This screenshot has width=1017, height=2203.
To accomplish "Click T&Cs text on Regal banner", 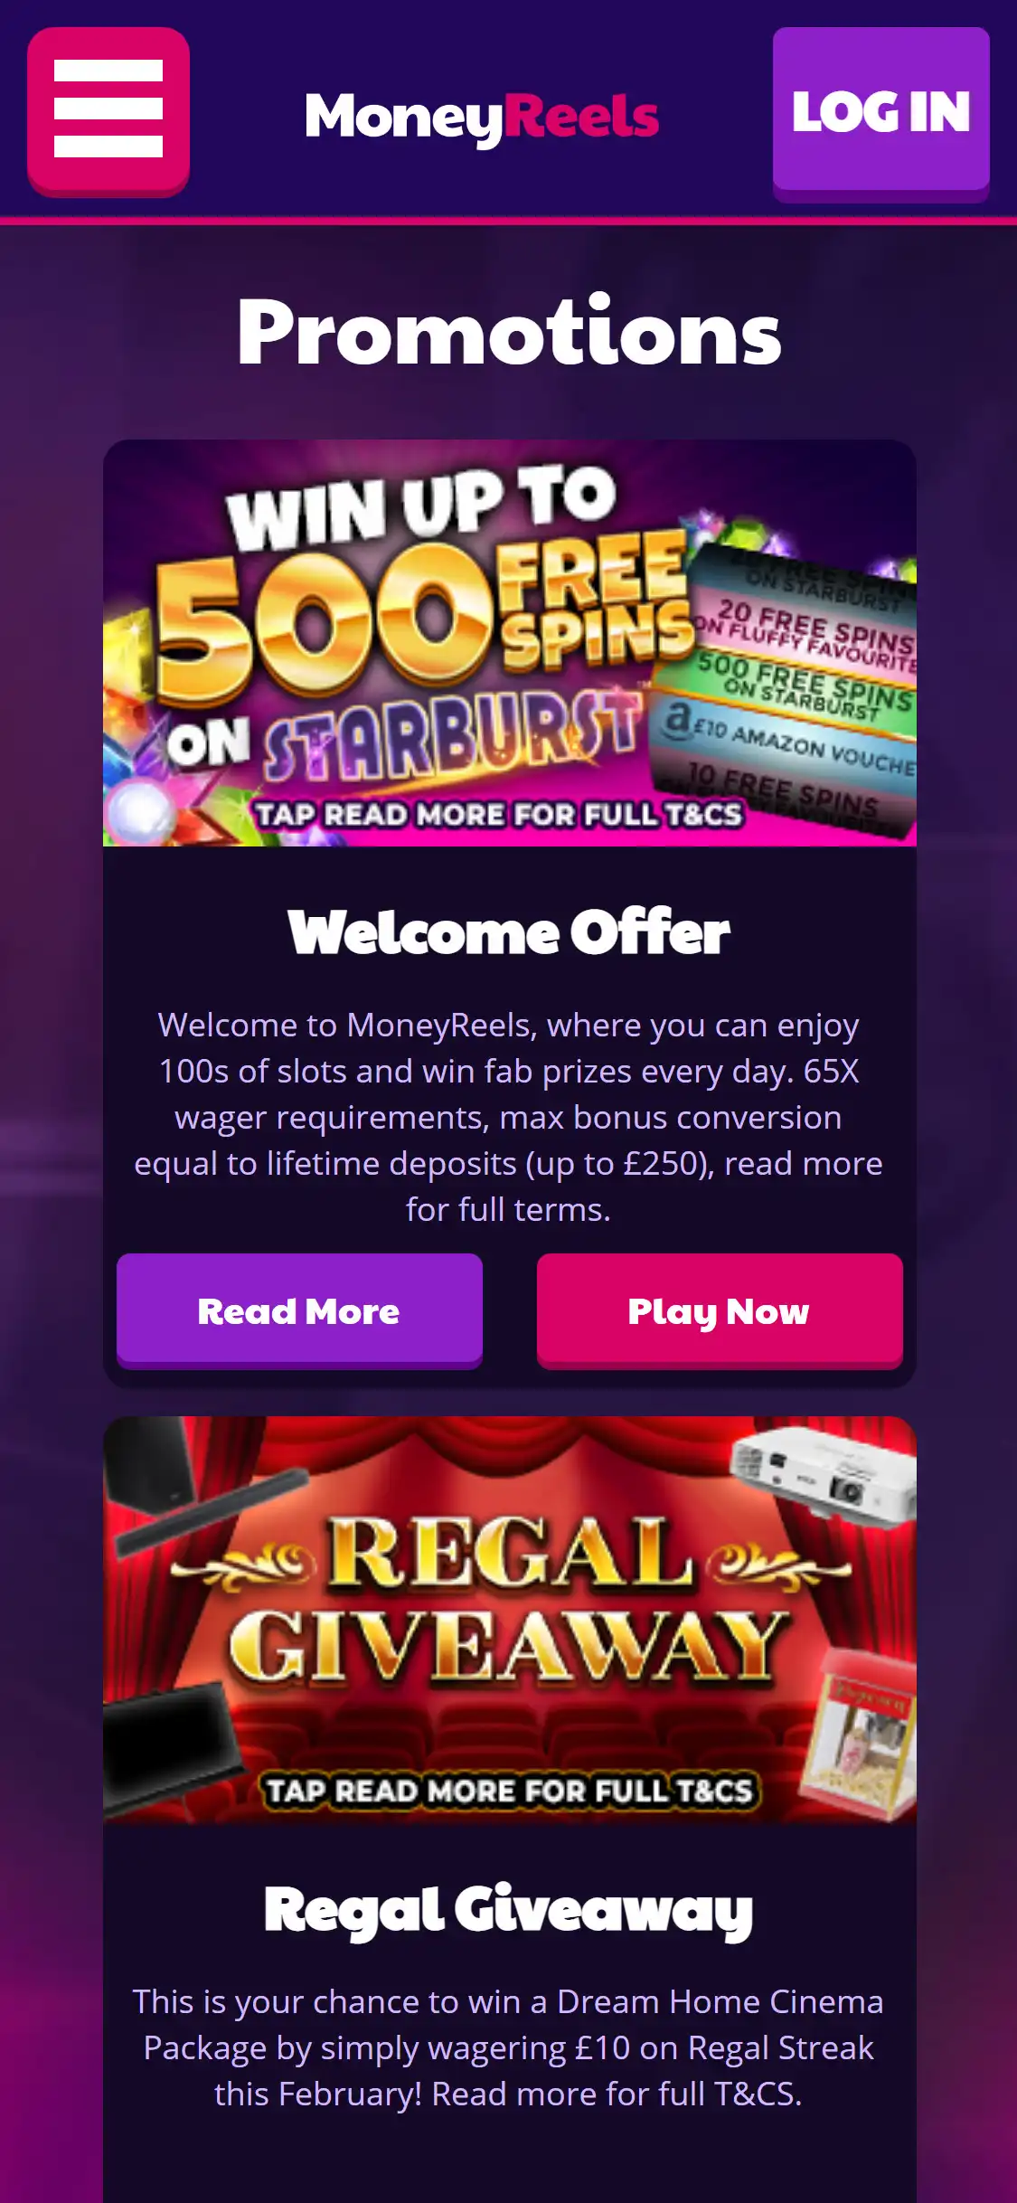I will (x=510, y=1792).
